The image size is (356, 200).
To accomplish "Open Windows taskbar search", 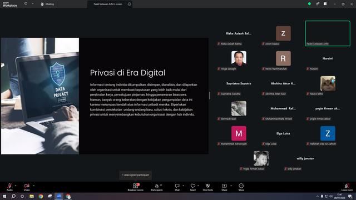I will [13, 196].
